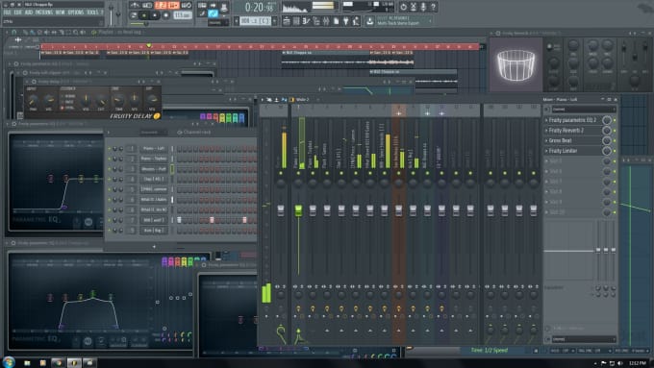This screenshot has width=654, height=368.
Task: Expand the Fruity Limiter slot arrow
Action: coord(546,151)
